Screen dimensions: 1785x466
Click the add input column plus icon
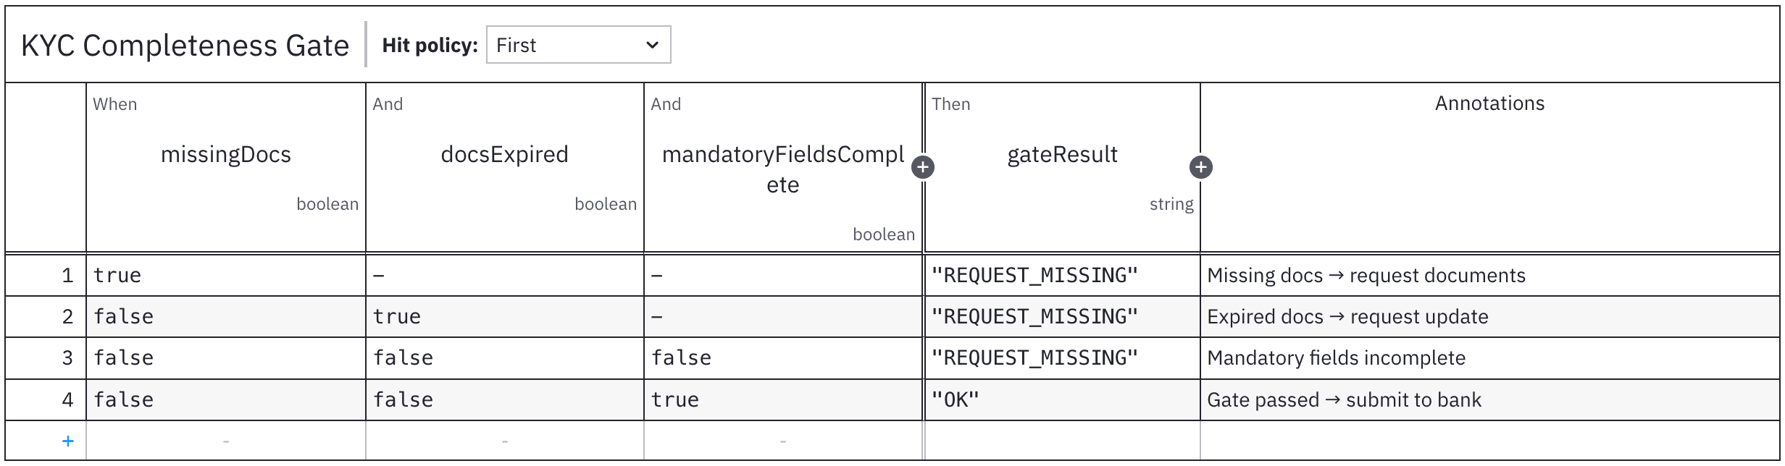(x=922, y=168)
